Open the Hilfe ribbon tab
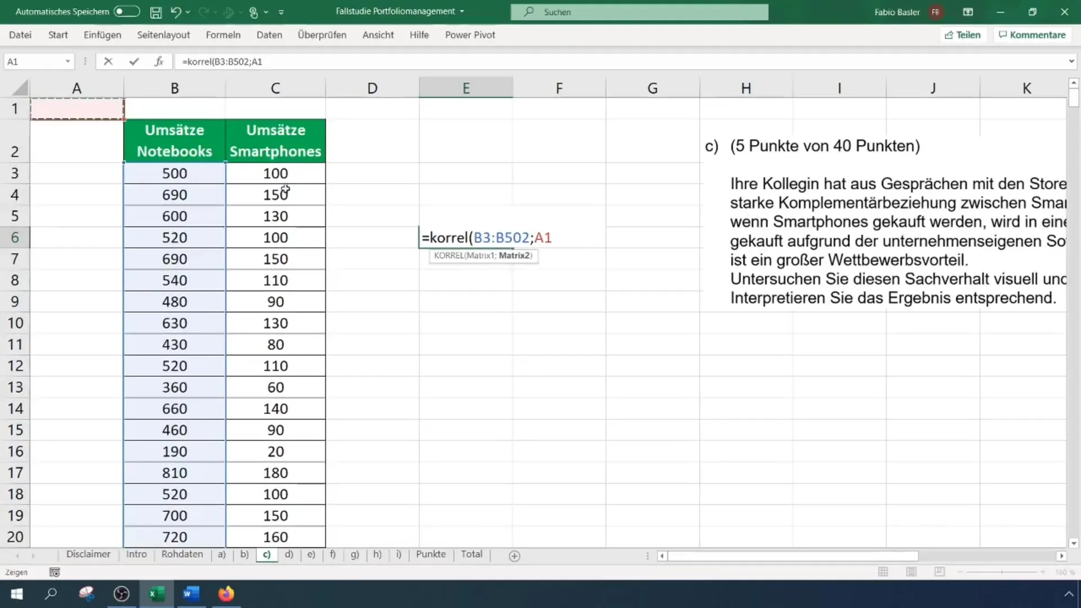The width and height of the screenshot is (1081, 608). (x=419, y=35)
